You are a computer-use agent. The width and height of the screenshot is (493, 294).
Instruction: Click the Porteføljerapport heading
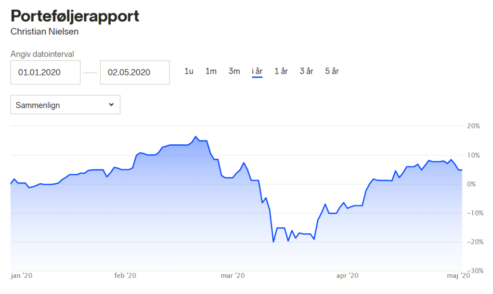[x=75, y=16]
